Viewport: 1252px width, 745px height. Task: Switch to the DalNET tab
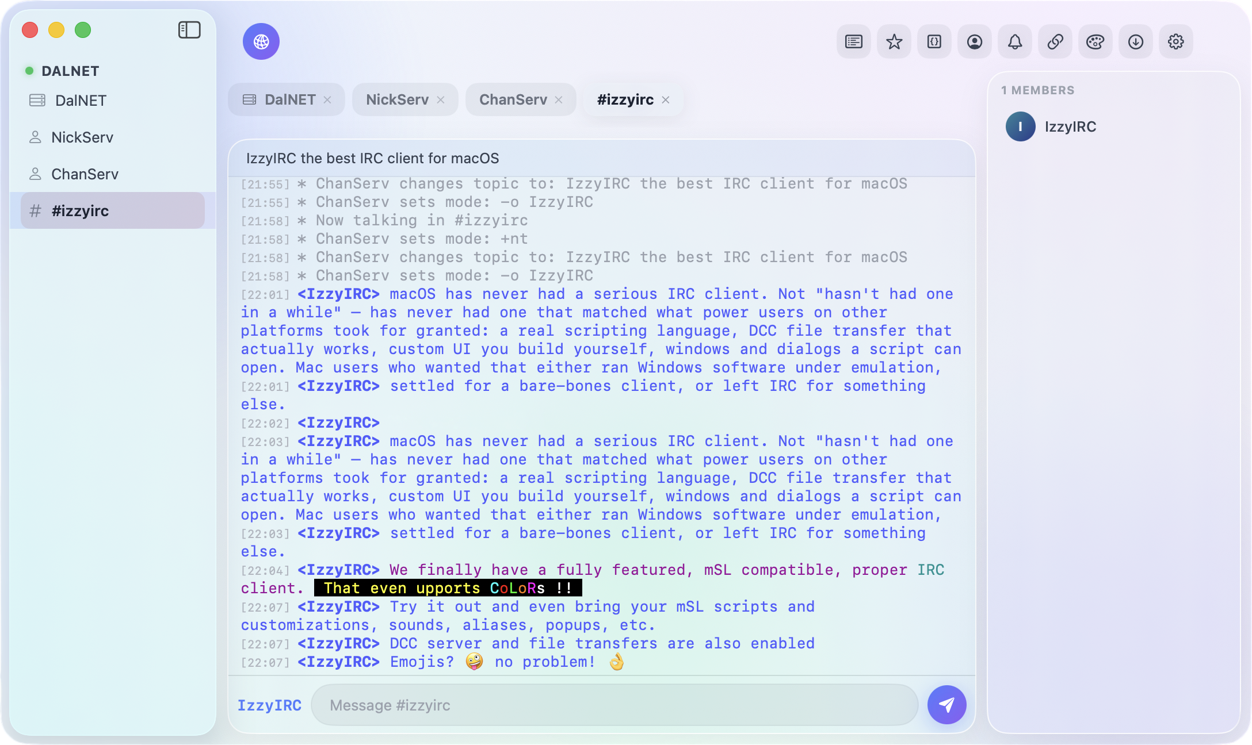click(287, 100)
